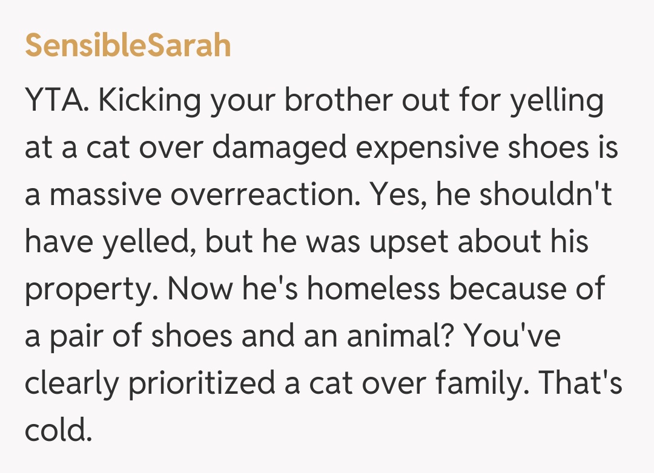Click the word "property" in the comment
This screenshot has width=654, height=473.
pos(90,288)
